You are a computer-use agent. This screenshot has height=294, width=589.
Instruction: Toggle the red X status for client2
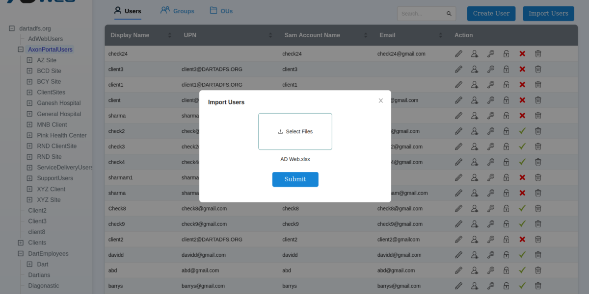click(522, 240)
